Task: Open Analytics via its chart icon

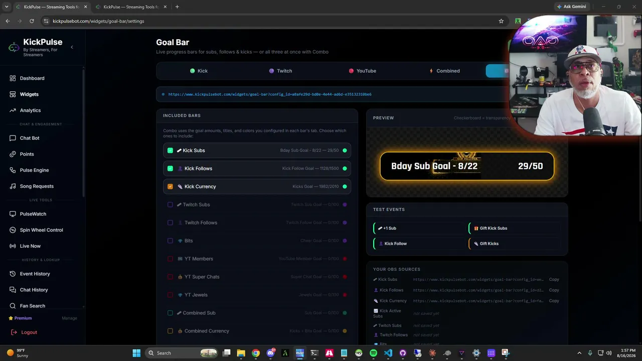Action: 13,110
